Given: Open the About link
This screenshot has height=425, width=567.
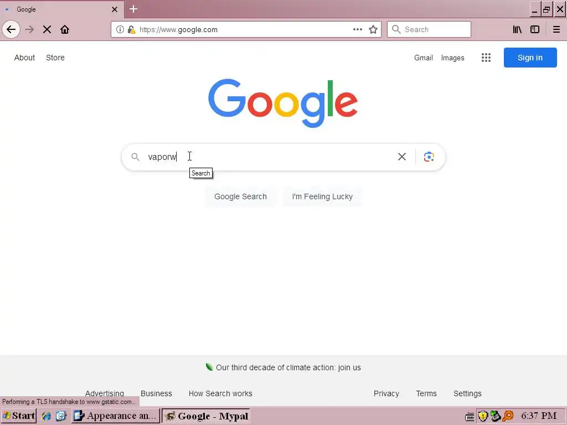Looking at the screenshot, I should coord(24,58).
